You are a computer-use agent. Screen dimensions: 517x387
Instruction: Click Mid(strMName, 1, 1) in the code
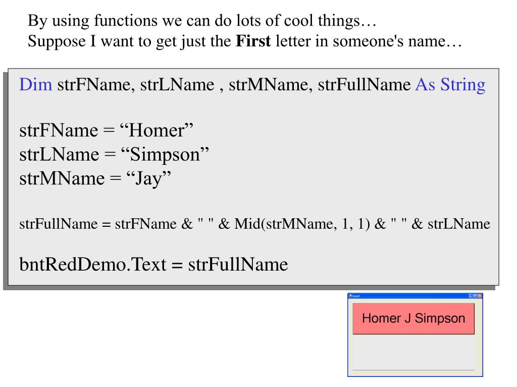302,224
